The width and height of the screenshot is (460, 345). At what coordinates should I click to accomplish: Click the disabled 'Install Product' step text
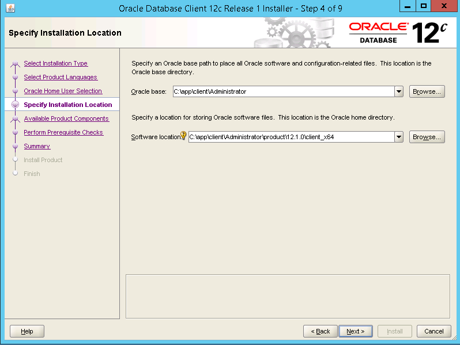43,160
